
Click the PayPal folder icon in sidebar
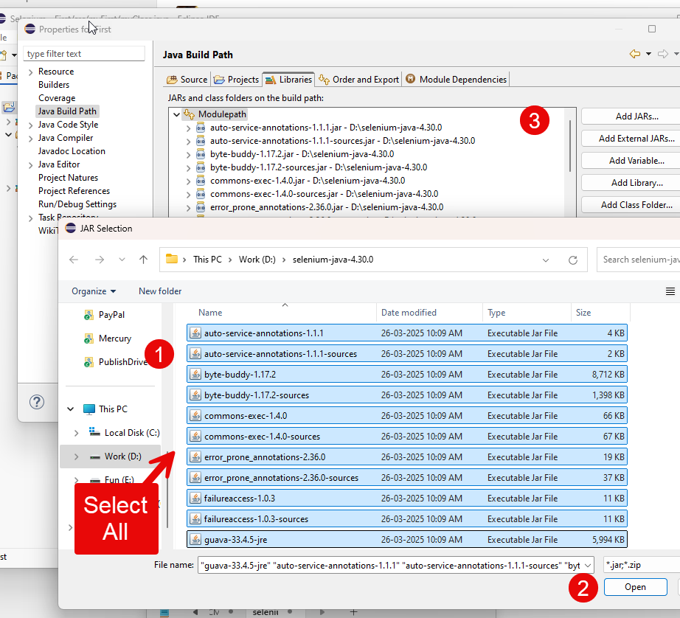[89, 315]
